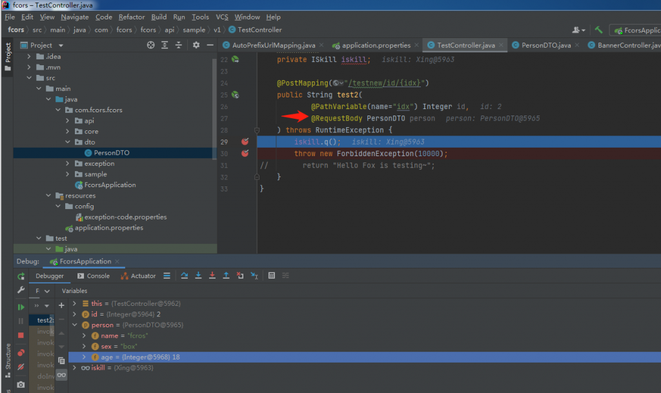Screen dimensions: 661x393
Task: Open the Actuator debug tab
Action: click(x=138, y=276)
